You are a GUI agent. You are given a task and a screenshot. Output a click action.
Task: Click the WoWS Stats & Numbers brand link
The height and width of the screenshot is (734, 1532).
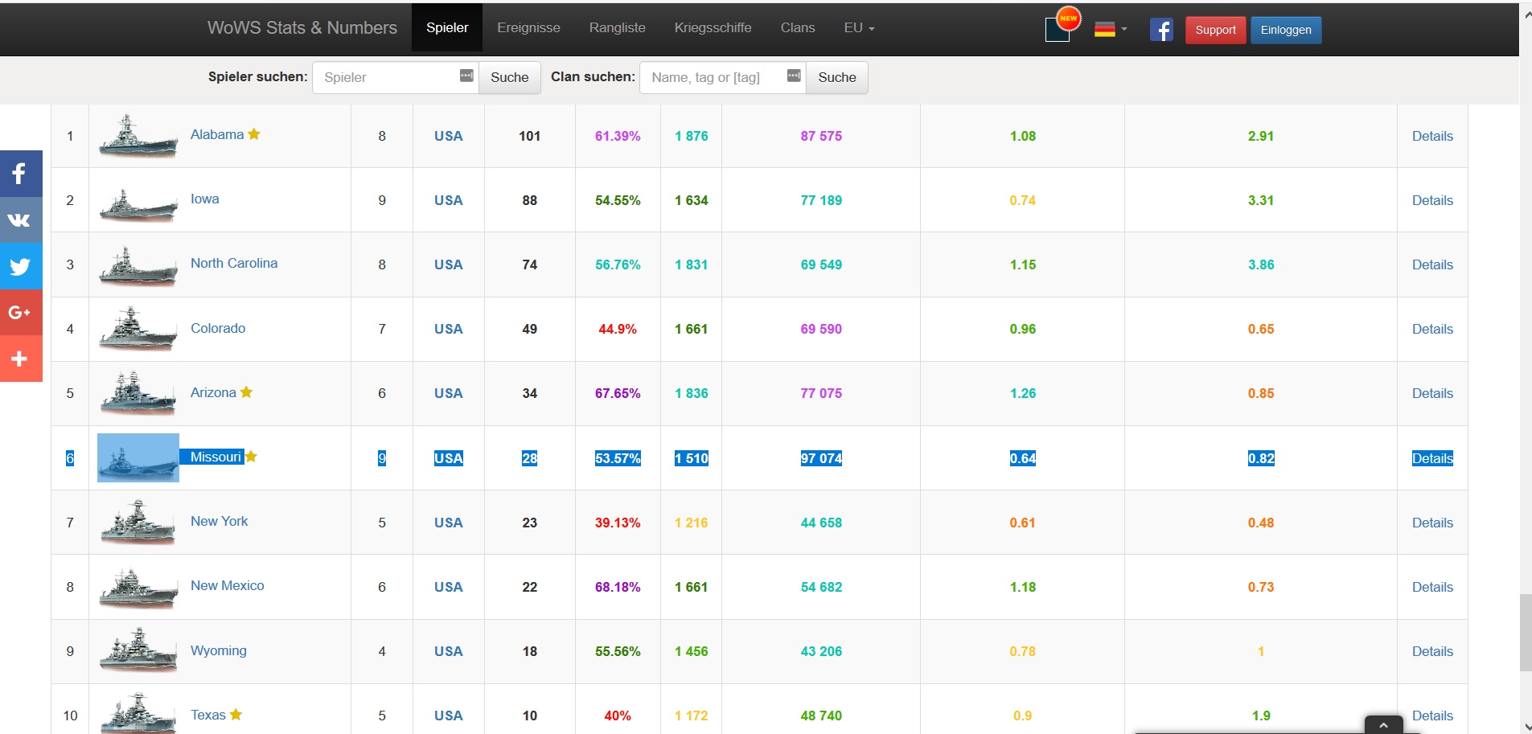[x=302, y=27]
